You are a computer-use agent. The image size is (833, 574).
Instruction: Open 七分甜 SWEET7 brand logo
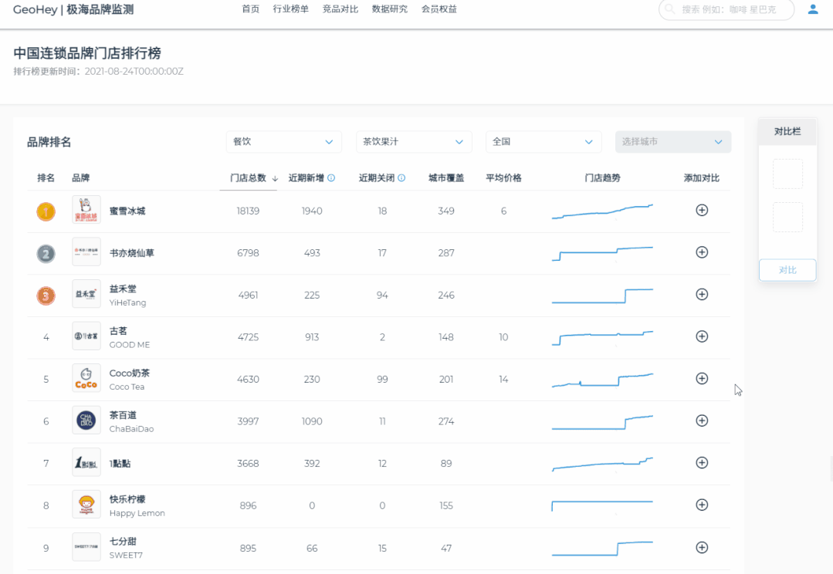pos(86,547)
